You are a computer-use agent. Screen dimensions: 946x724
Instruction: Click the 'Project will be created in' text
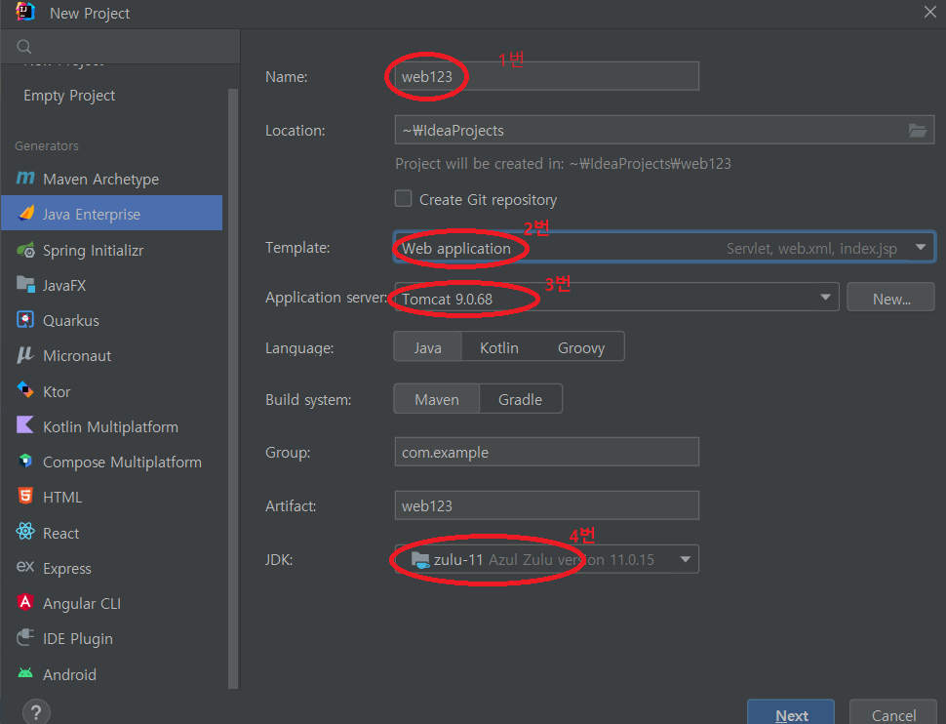(x=563, y=164)
